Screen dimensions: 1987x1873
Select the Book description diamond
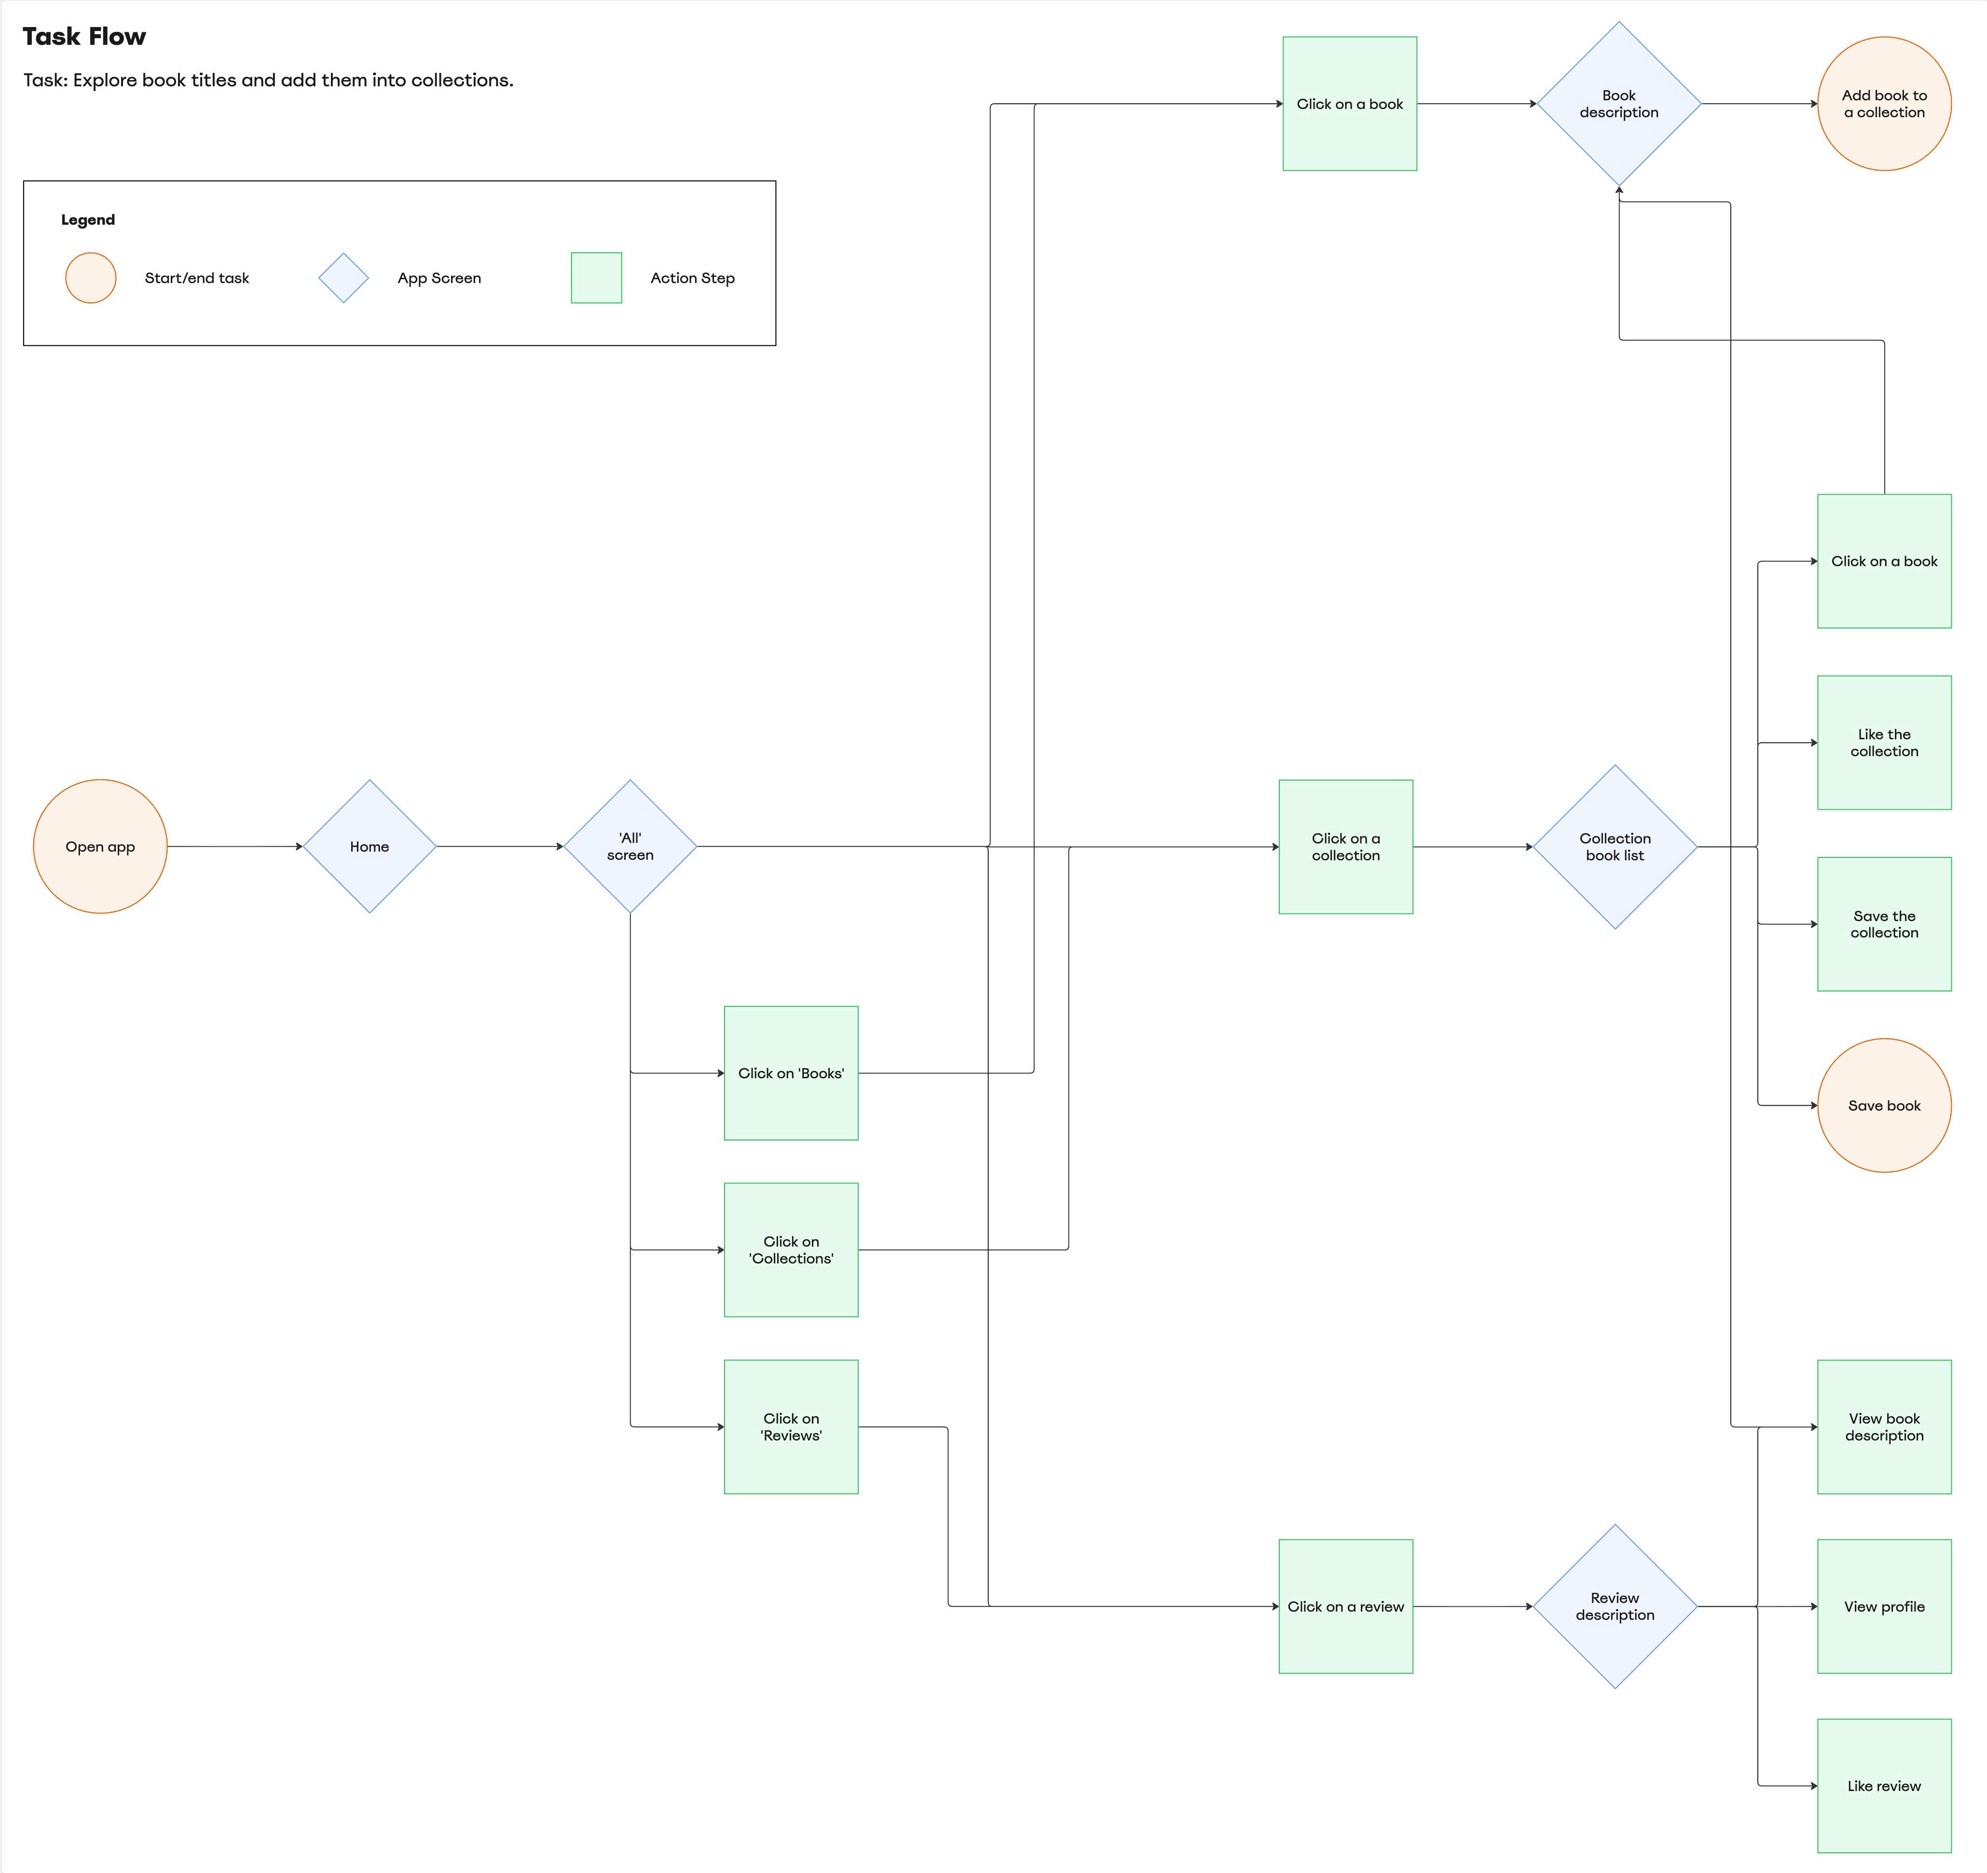click(x=1618, y=104)
